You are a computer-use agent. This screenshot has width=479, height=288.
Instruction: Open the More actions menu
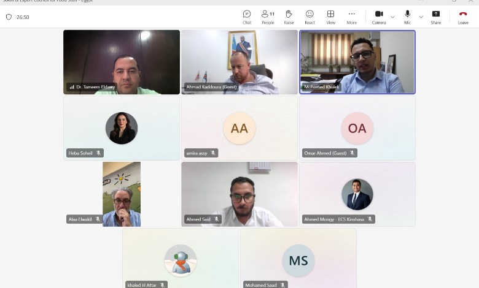click(x=352, y=17)
